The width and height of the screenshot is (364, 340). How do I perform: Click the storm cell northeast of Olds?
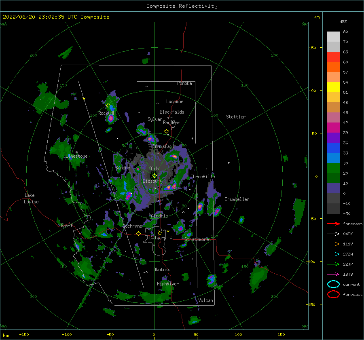[x=174, y=156]
